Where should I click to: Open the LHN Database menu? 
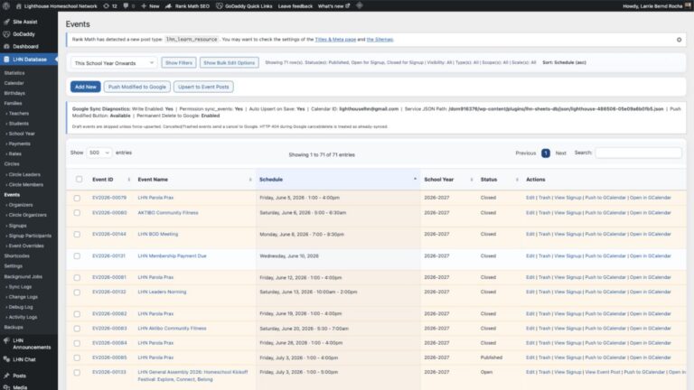tap(29, 60)
